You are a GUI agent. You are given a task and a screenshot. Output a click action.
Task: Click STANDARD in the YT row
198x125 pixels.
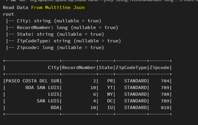tap(135, 88)
